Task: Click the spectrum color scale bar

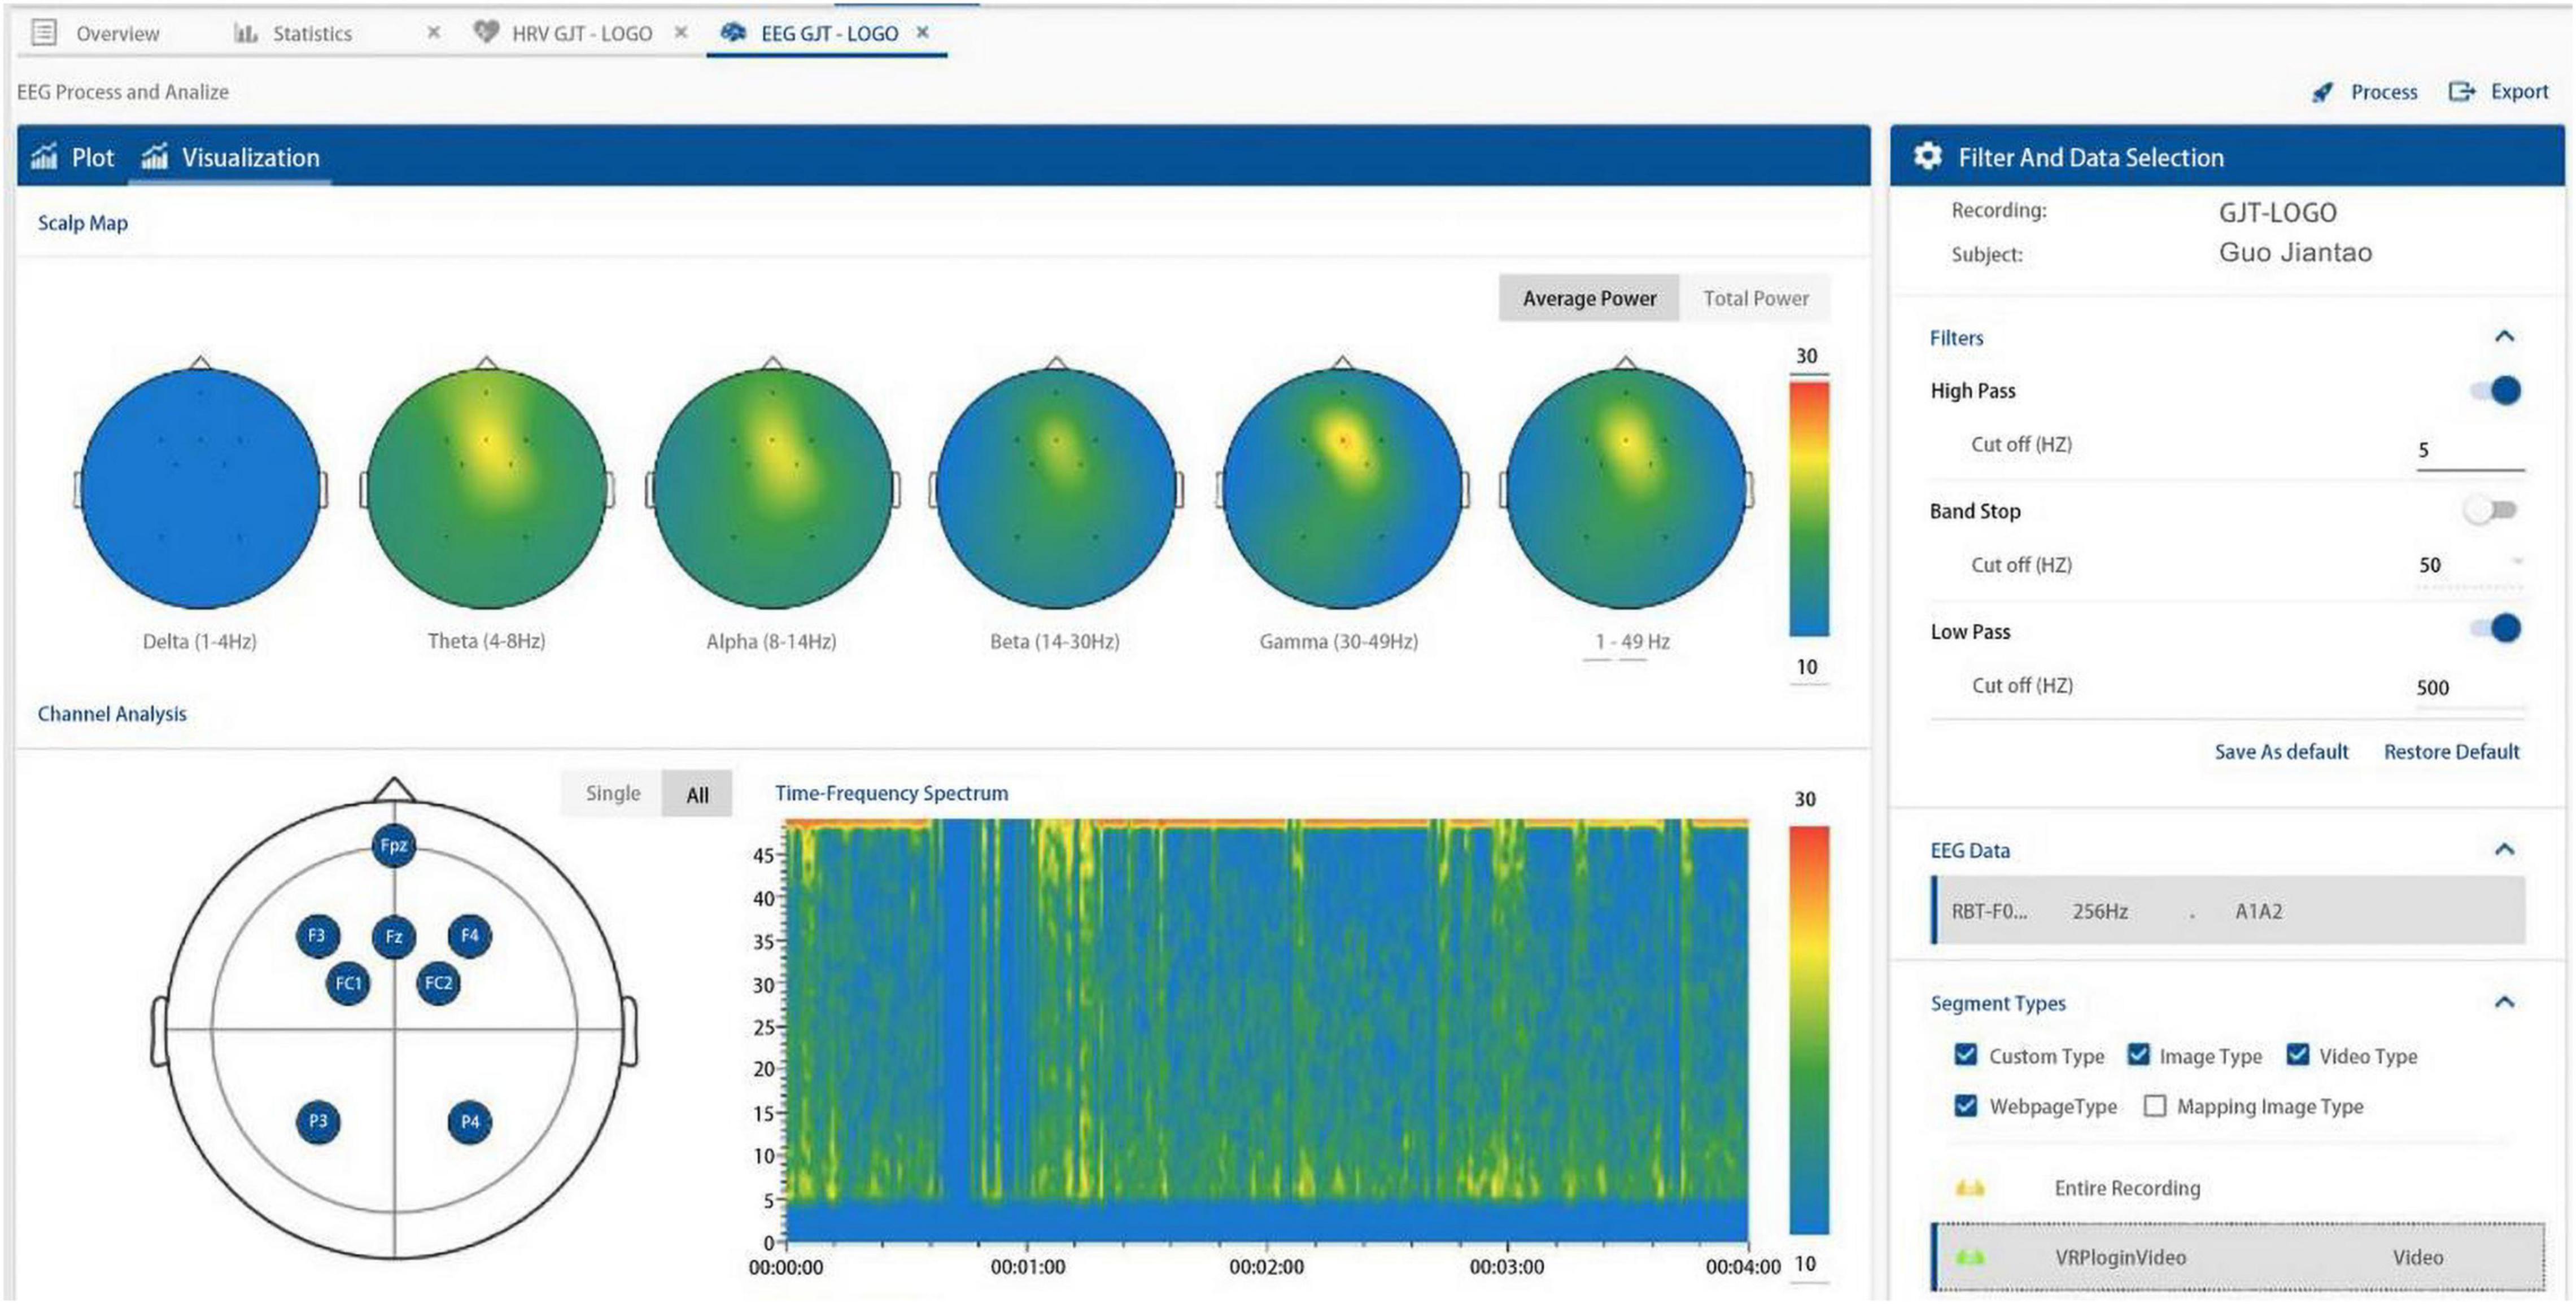Action: click(x=1808, y=1029)
